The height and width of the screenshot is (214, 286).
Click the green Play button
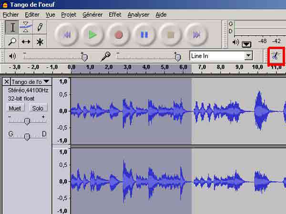coord(92,34)
